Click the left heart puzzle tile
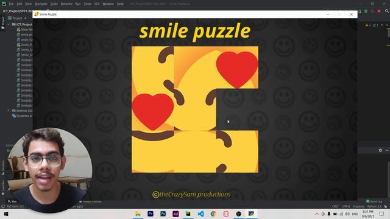Viewport: 390px width, 219px height. (x=153, y=109)
